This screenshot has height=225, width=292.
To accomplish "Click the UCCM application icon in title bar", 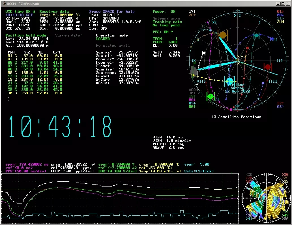I will click(x=4, y=3).
